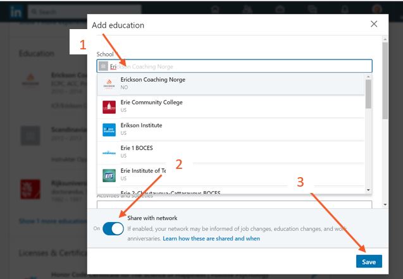Click the Erikson Institute blue logo
The image size is (403, 279).
pos(109,130)
